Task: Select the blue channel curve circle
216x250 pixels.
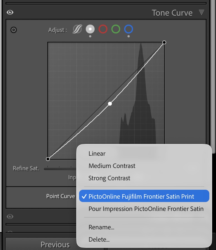Action: click(129, 29)
